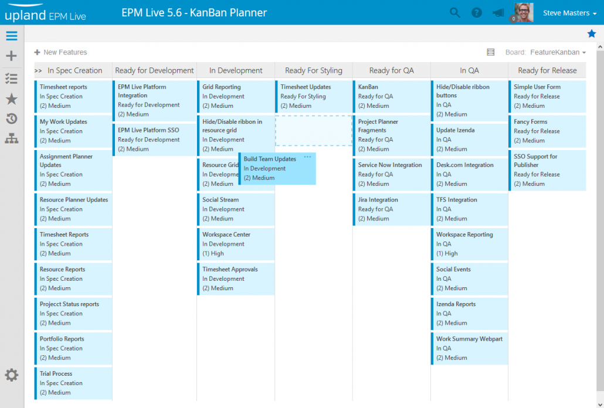Image resolution: width=604 pixels, height=408 pixels.
Task: Select the In Development column header
Action: coord(236,70)
